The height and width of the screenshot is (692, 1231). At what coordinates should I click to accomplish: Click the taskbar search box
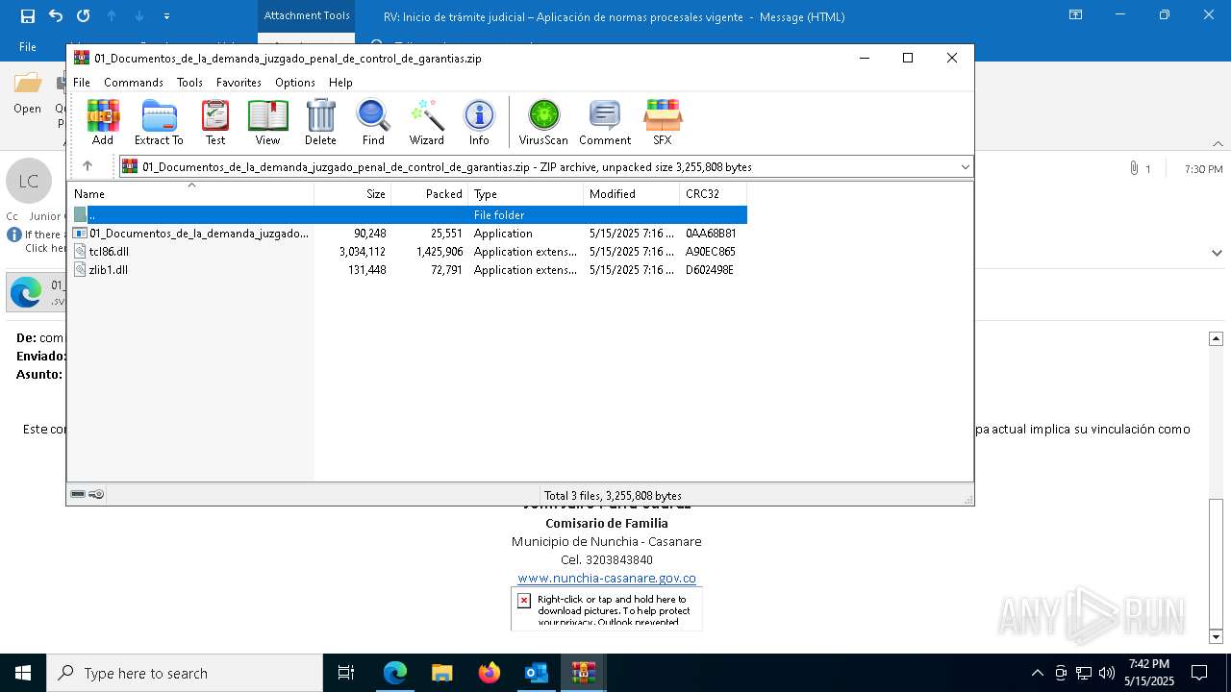tap(185, 673)
